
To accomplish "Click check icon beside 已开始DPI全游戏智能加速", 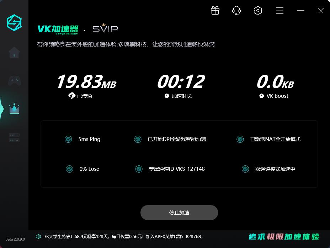I will tap(138, 139).
